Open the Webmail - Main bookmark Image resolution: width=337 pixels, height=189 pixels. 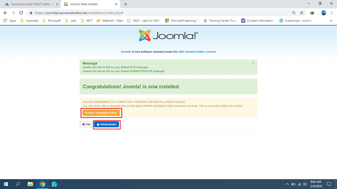click(x=110, y=21)
